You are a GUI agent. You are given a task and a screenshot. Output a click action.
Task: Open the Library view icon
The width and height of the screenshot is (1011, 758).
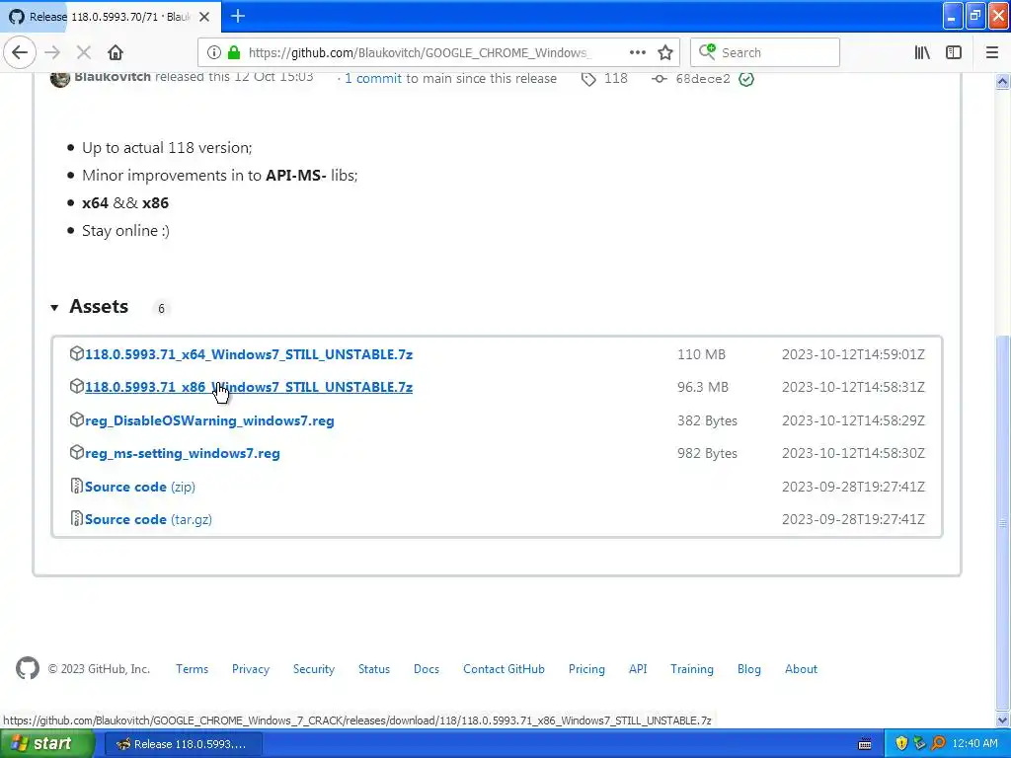click(x=922, y=52)
